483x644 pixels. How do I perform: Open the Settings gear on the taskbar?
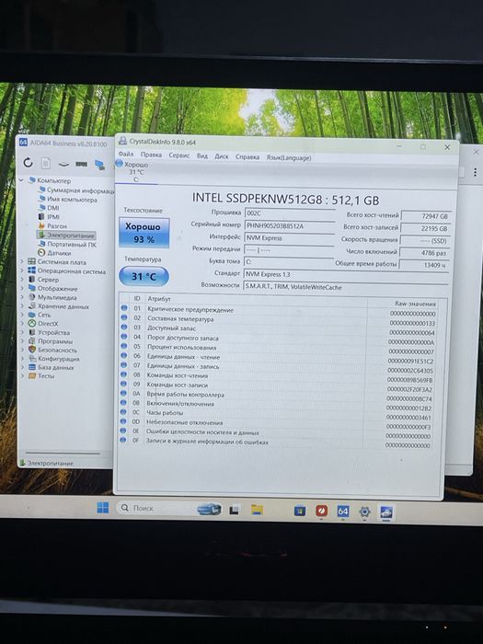[364, 512]
